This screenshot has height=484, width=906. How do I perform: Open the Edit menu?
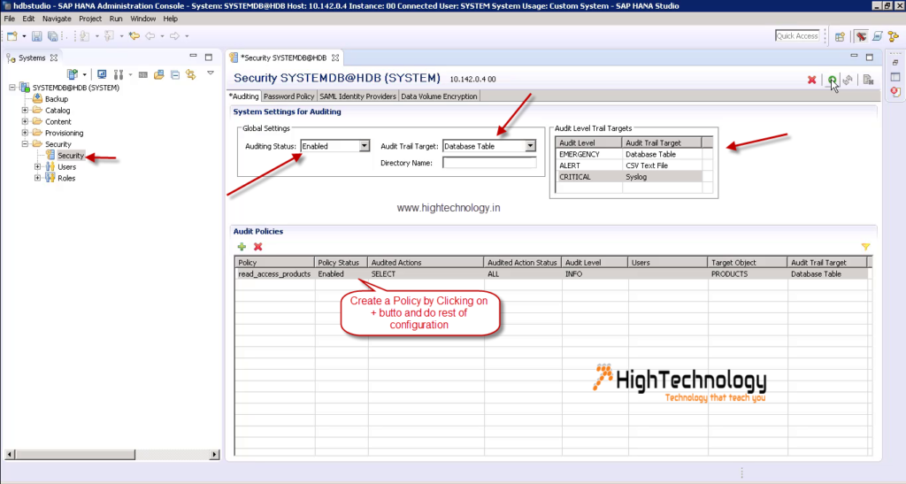pos(28,19)
